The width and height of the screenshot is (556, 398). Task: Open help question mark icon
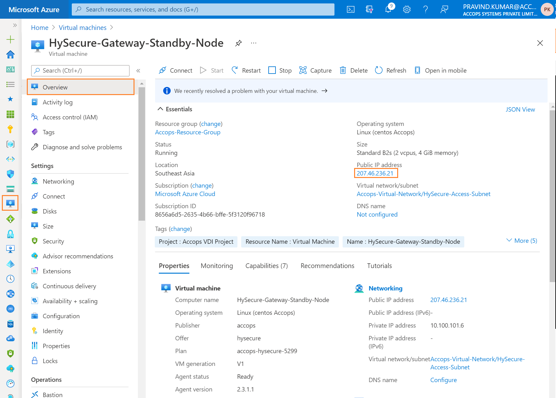(426, 9)
